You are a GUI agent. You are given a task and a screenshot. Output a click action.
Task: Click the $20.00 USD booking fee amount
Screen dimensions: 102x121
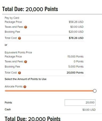point(76,32)
